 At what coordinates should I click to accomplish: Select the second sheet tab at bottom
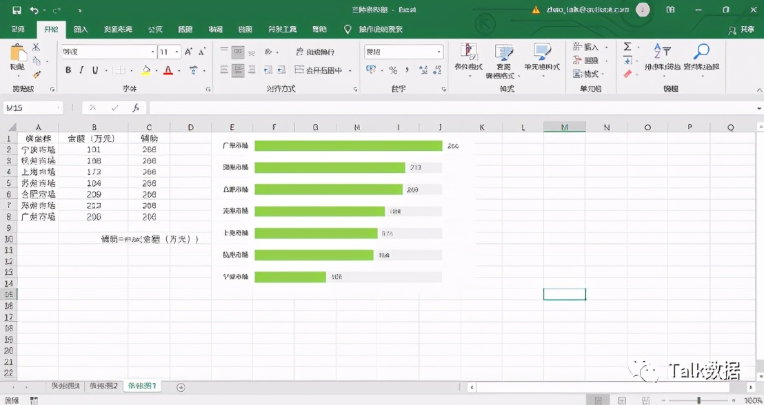pyautogui.click(x=103, y=386)
